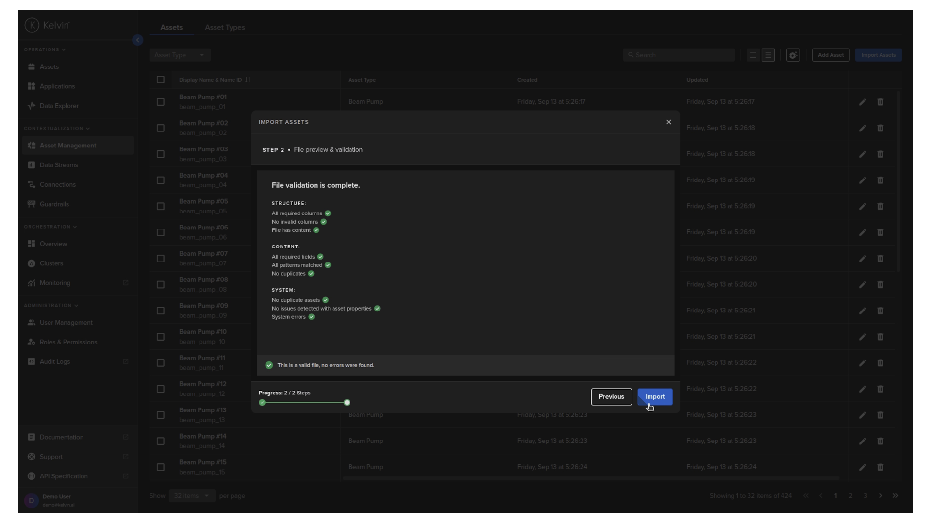Click the Import button in dialog

point(655,397)
